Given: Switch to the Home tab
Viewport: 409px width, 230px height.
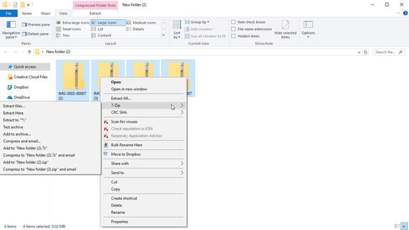Looking at the screenshot, I should (x=27, y=13).
